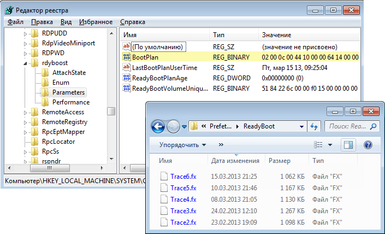Toggle the preview pane button
This screenshot has width=385, height=234.
click(x=348, y=145)
